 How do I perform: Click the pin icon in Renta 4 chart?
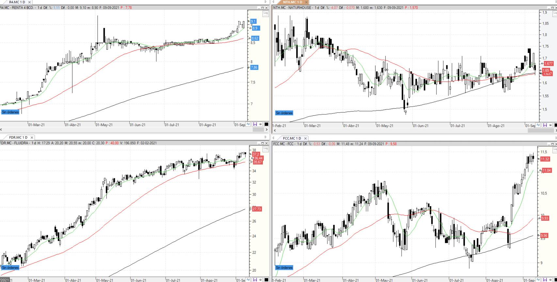point(260,125)
